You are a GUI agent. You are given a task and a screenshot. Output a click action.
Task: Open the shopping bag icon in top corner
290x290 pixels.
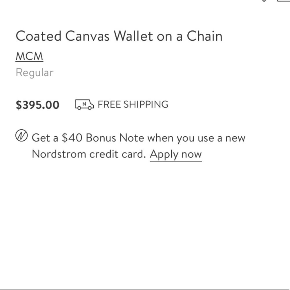point(284,1)
